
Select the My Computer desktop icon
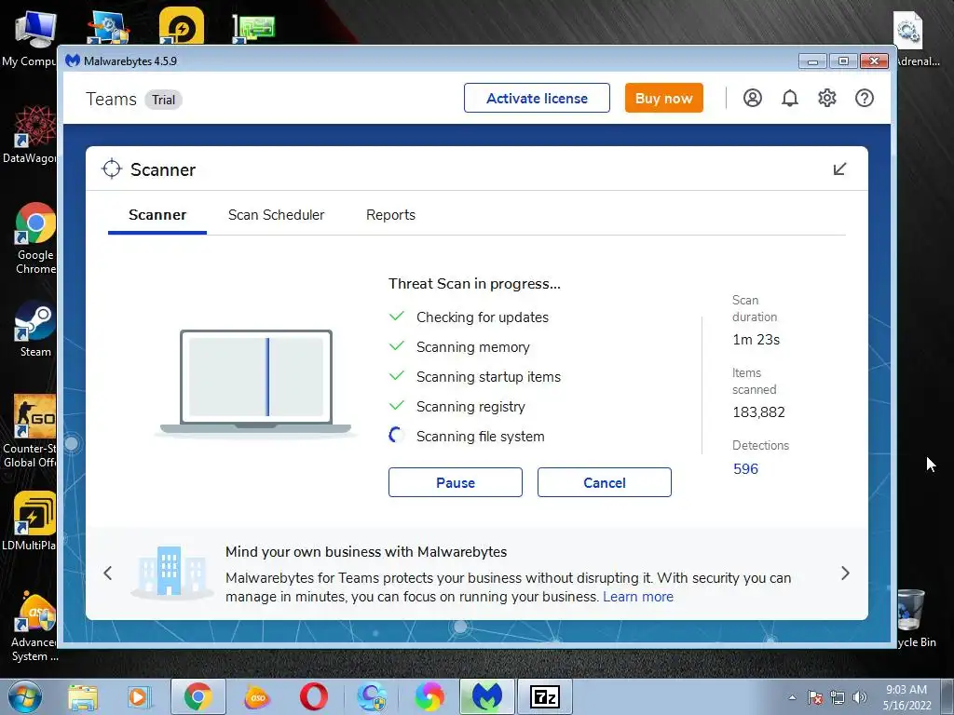coord(29,37)
